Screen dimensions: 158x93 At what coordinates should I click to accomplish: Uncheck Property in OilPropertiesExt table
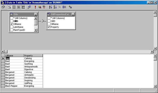49,27
